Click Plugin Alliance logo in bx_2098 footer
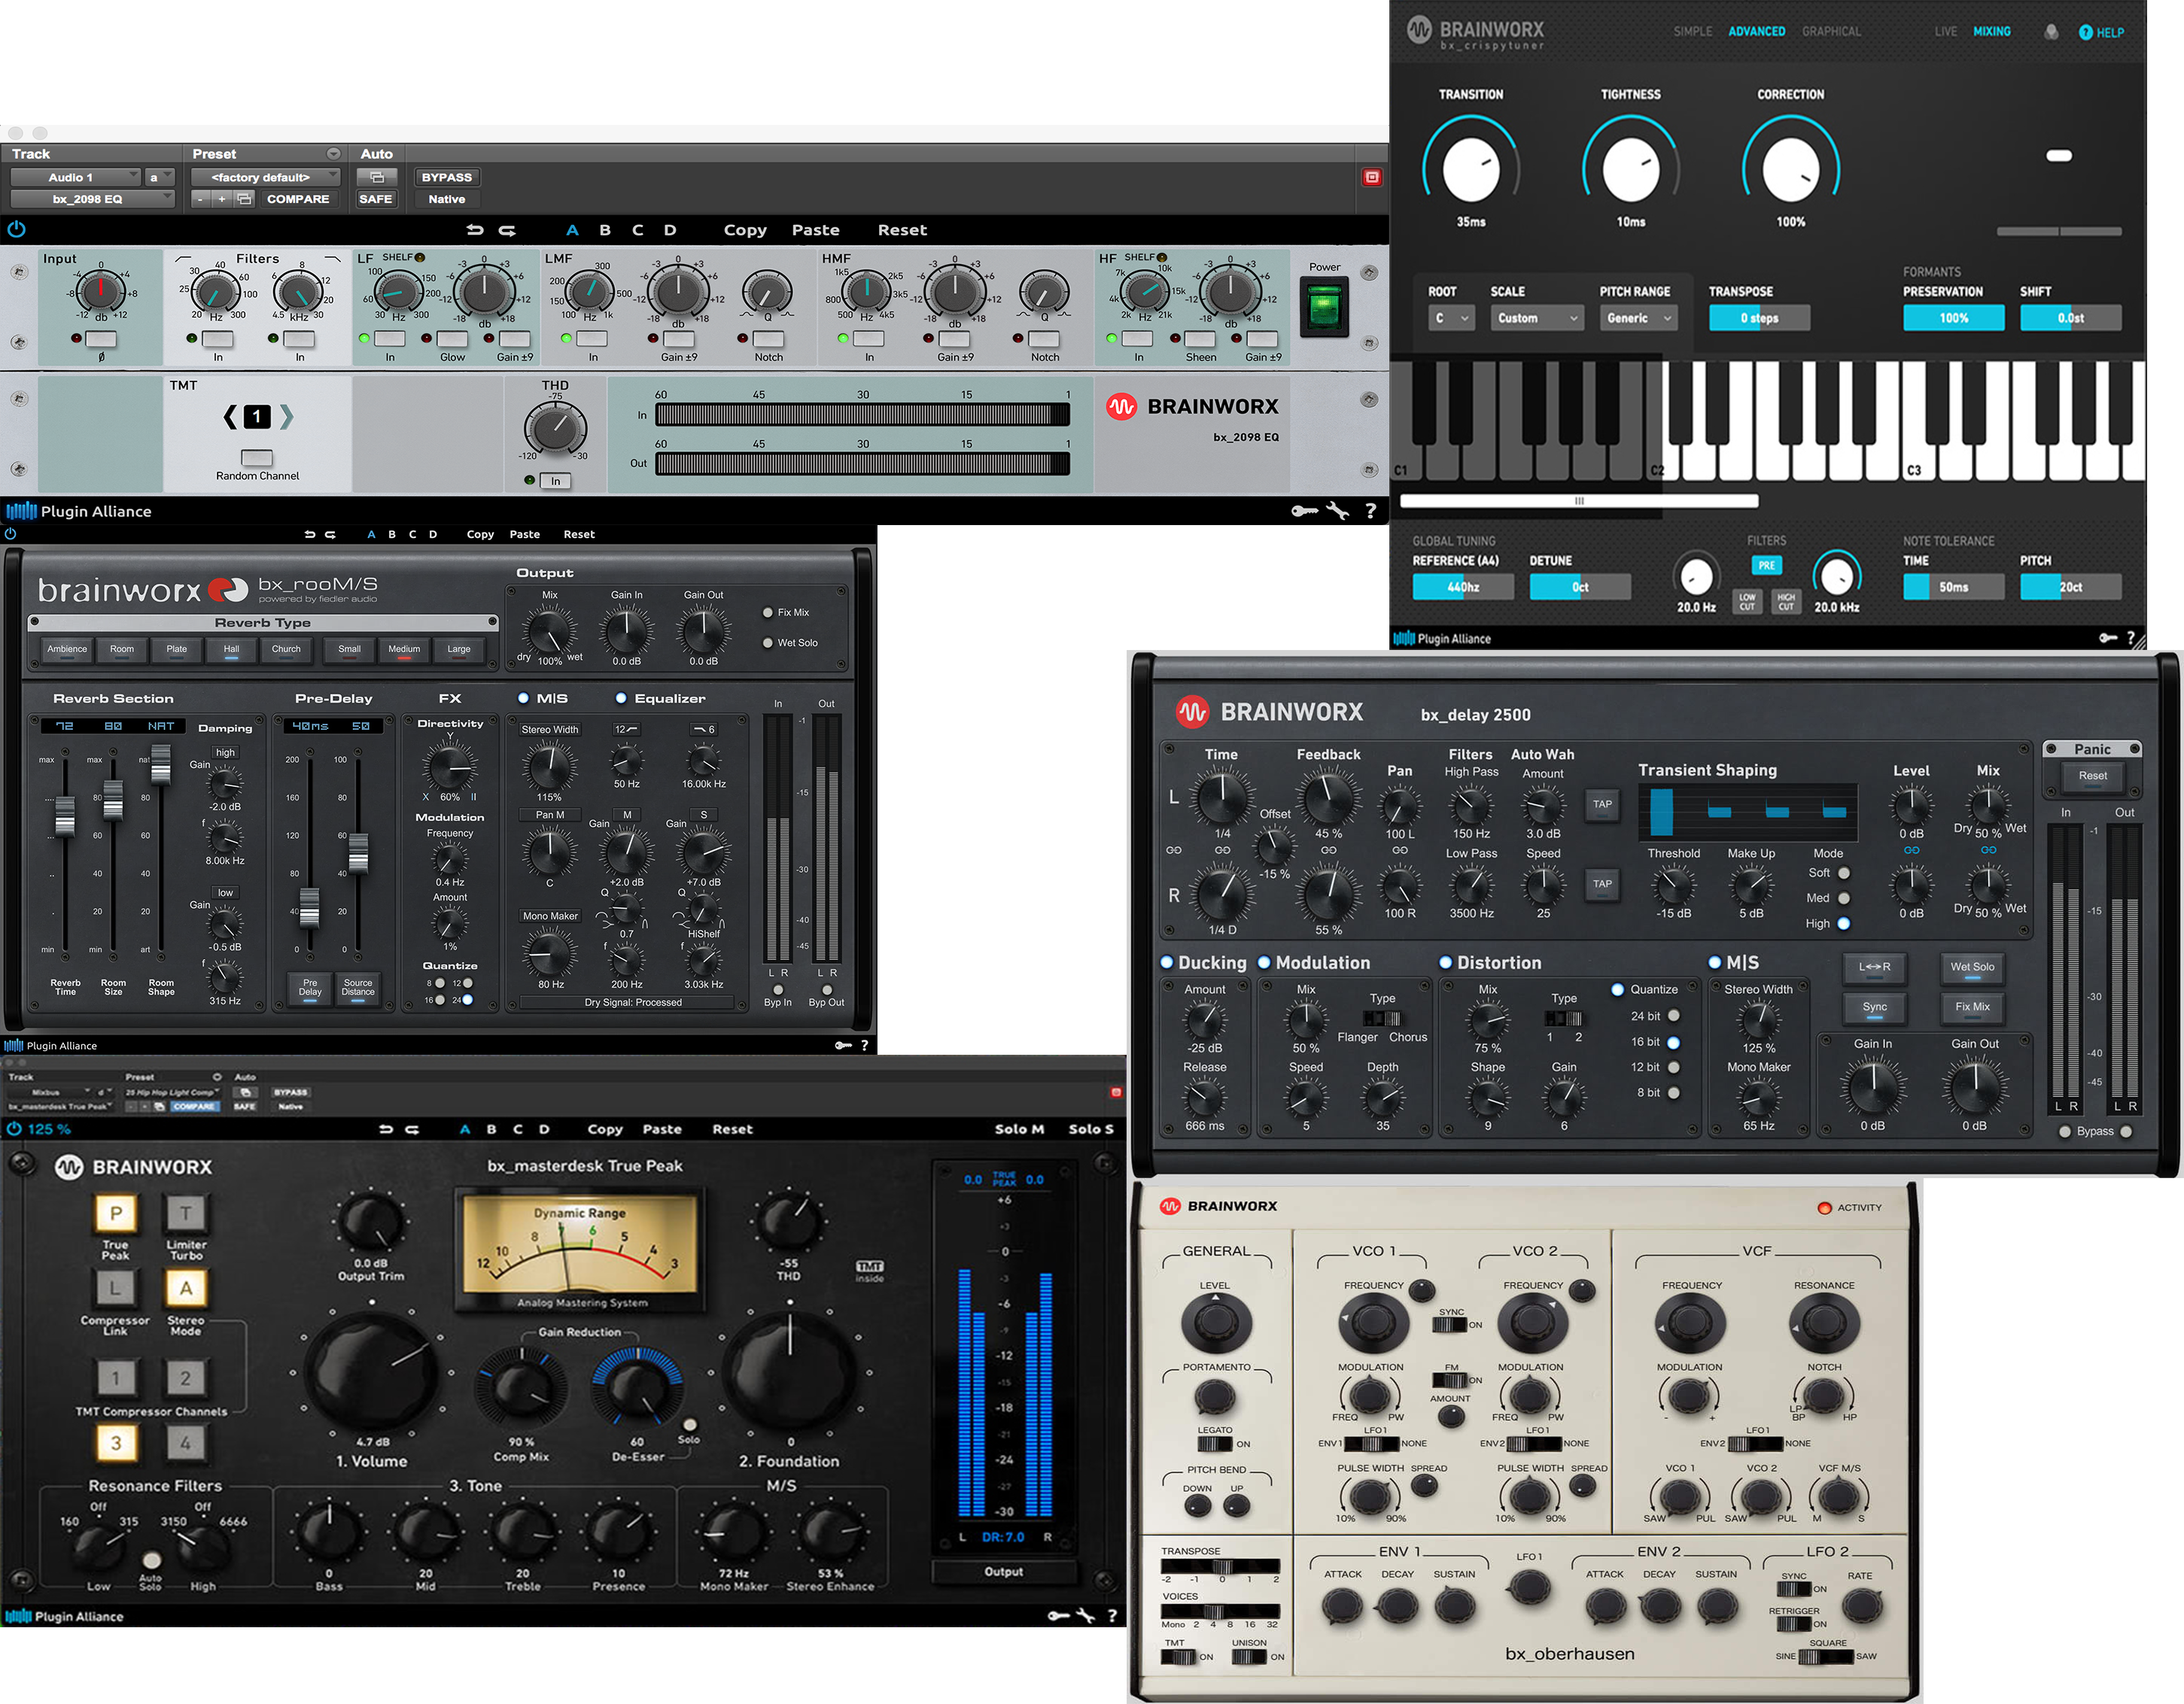 (78, 511)
